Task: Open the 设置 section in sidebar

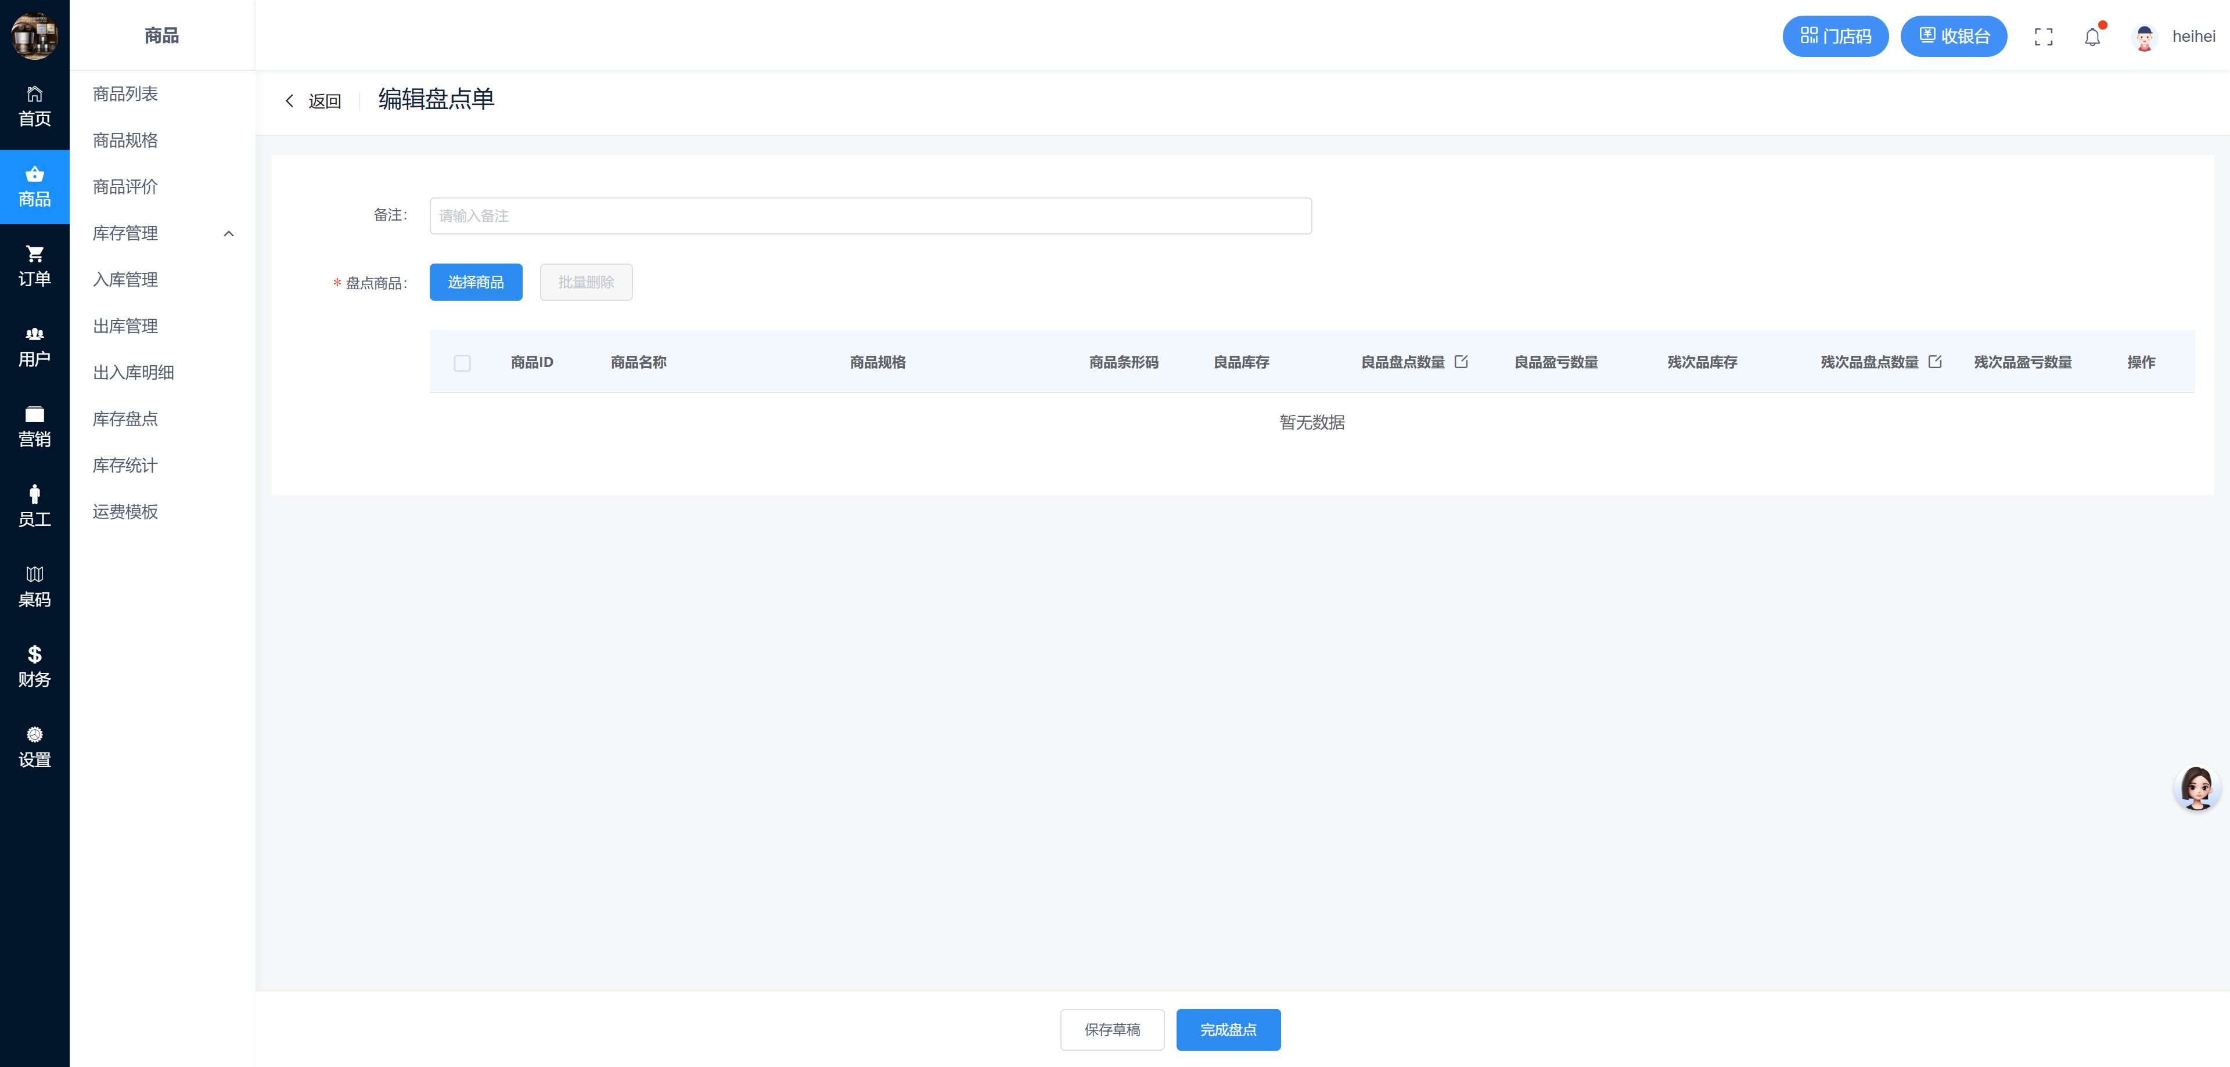Action: [x=35, y=748]
